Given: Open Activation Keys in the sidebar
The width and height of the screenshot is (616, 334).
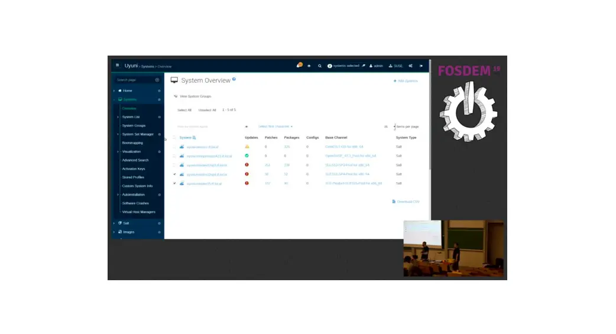Looking at the screenshot, I should [134, 169].
